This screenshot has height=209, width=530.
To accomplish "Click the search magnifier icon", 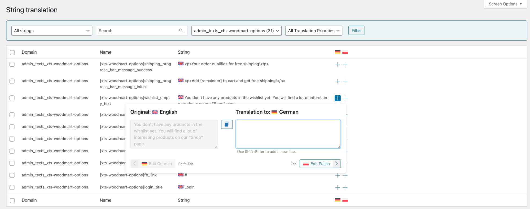I will tap(181, 31).
